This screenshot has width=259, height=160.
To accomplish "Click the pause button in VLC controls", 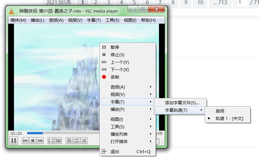I will click(x=14, y=141).
